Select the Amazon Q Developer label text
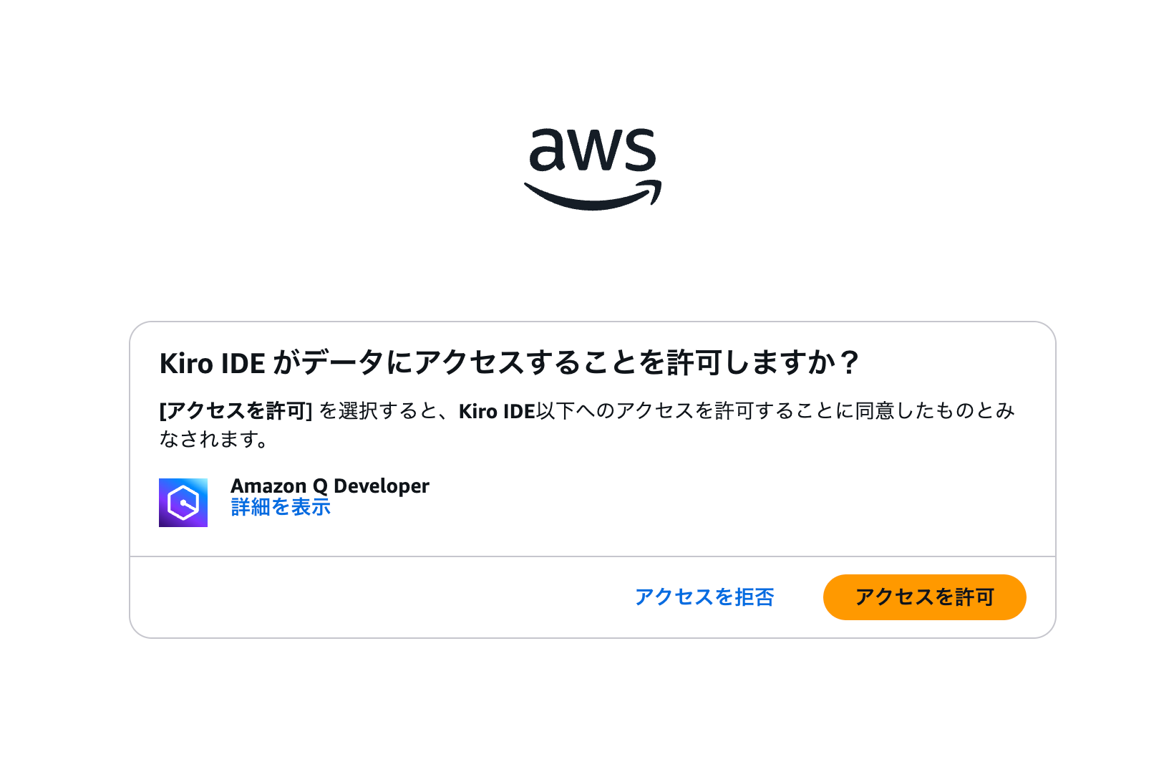1174x762 pixels. pos(330,486)
